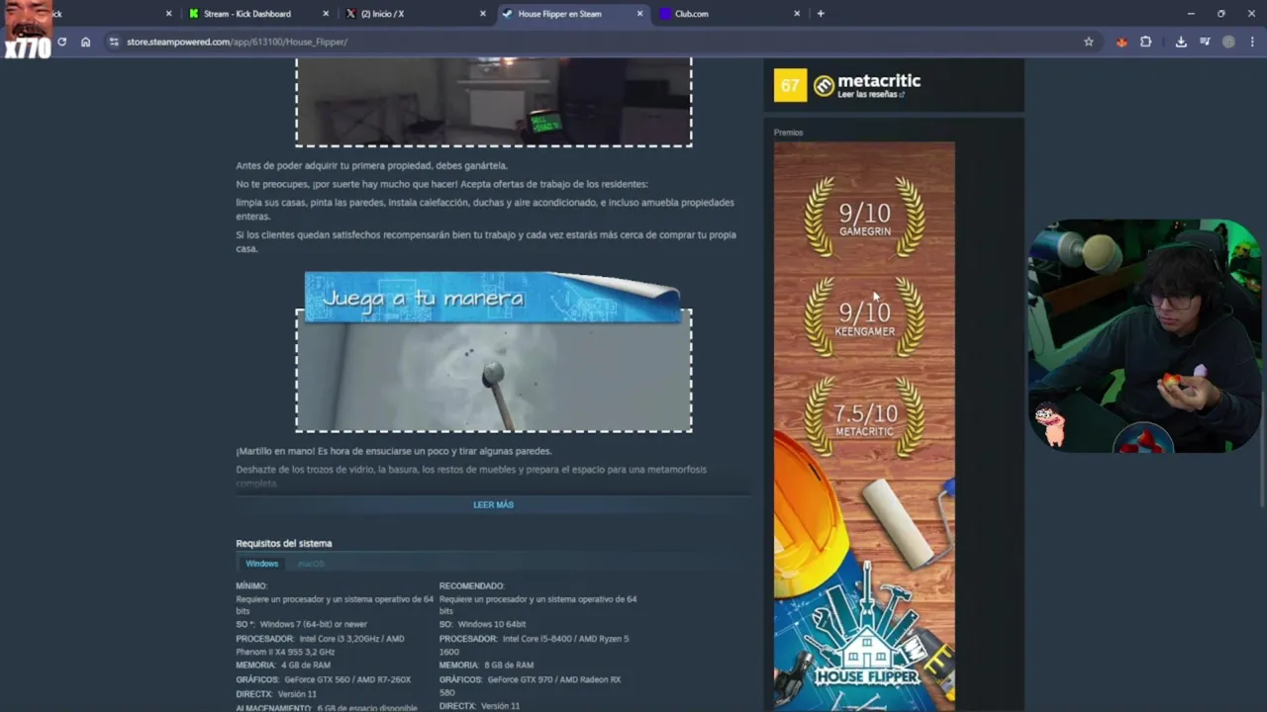Close the Kick Dashboard tab
The image size is (1267, 712).
point(326,14)
